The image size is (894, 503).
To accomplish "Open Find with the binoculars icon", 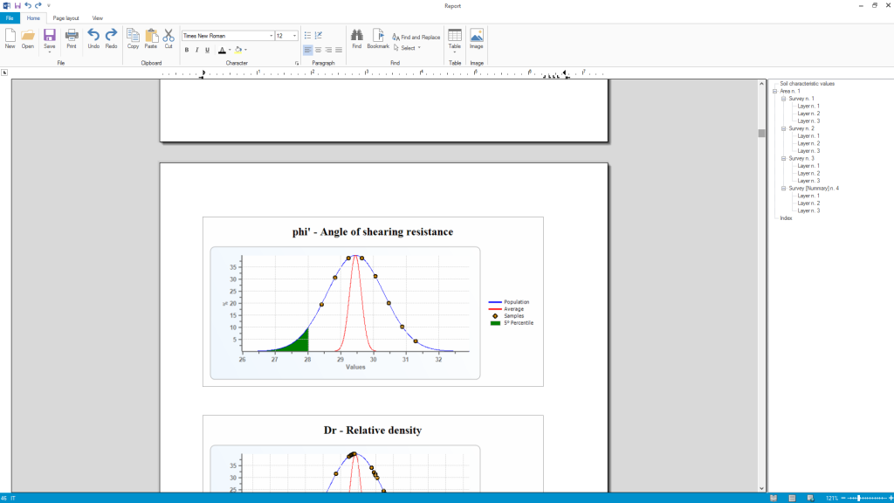I will (x=357, y=36).
